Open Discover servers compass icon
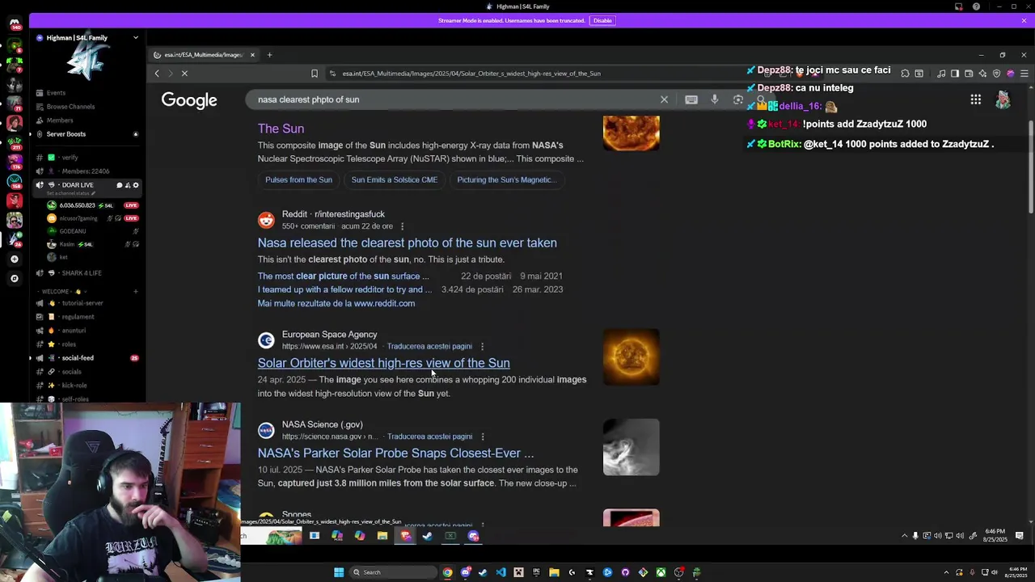Screen dimensions: 1035x582 click(15, 278)
